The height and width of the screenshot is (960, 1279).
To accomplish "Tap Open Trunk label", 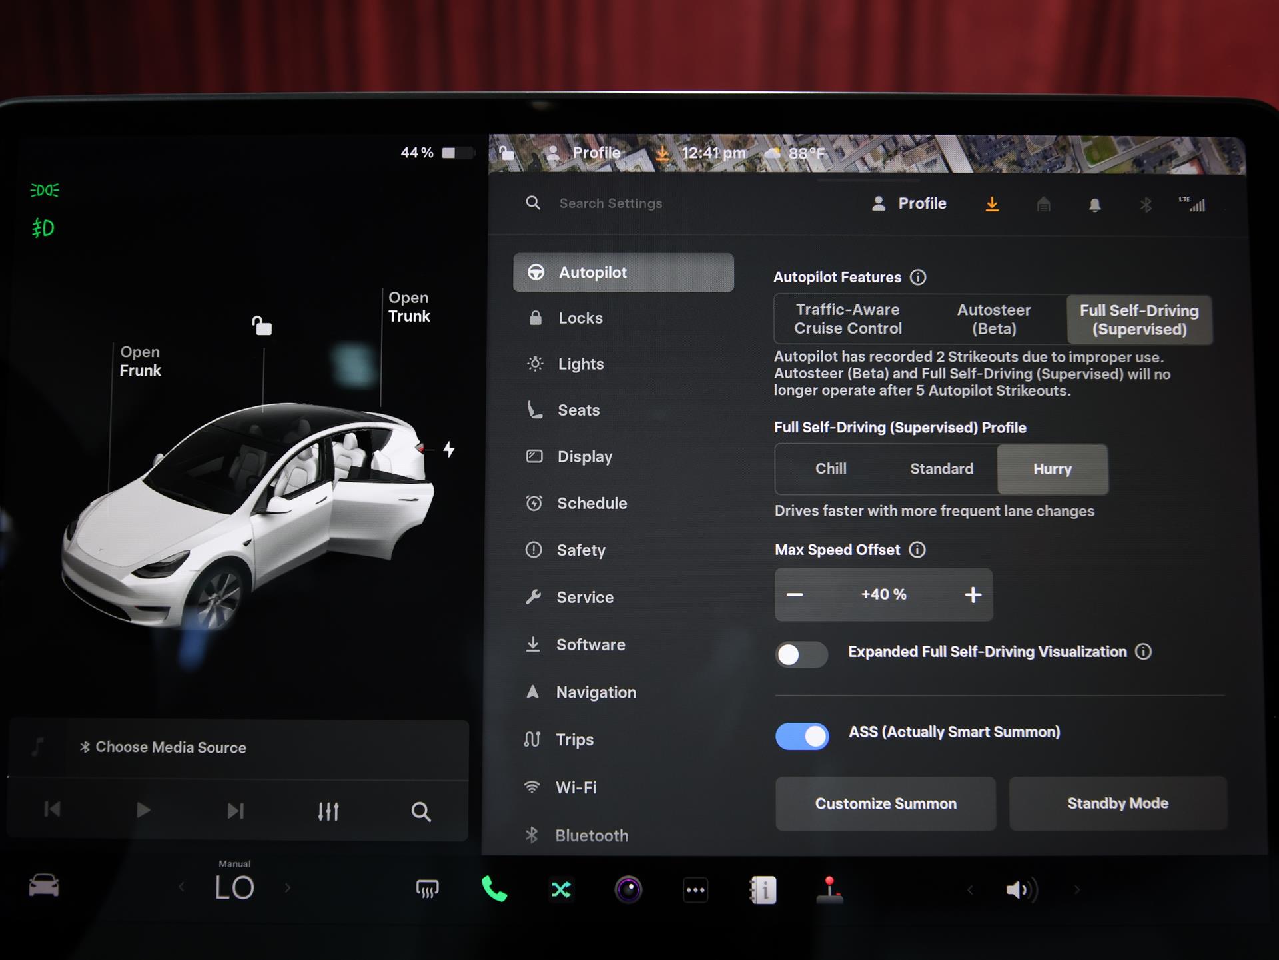I will pyautogui.click(x=409, y=307).
